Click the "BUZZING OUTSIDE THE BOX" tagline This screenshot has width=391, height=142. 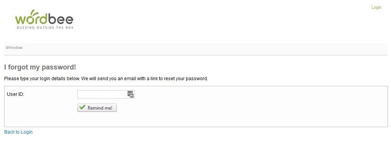[x=45, y=27]
